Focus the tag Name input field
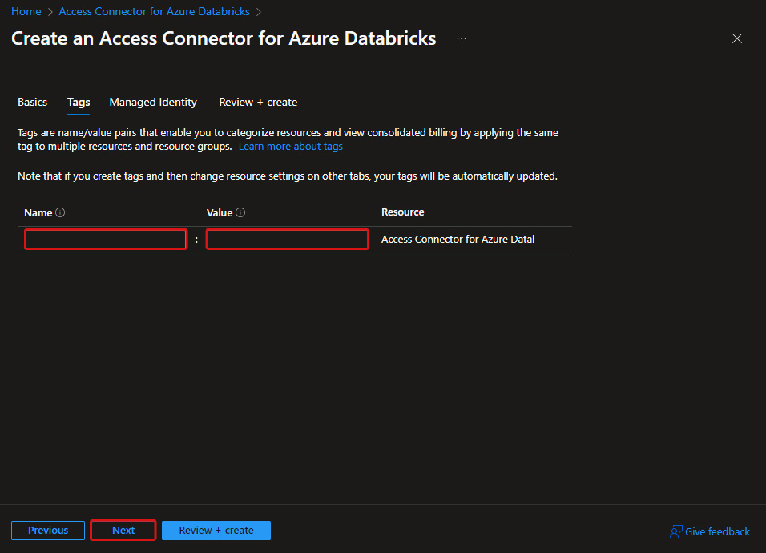766x553 pixels. [x=106, y=240]
